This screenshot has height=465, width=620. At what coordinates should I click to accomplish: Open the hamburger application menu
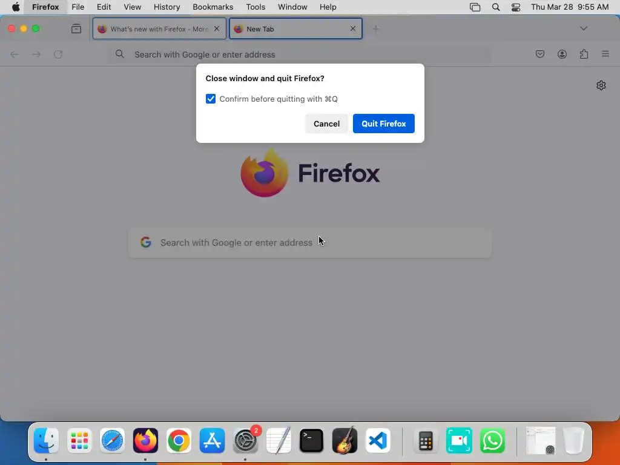[x=605, y=54]
